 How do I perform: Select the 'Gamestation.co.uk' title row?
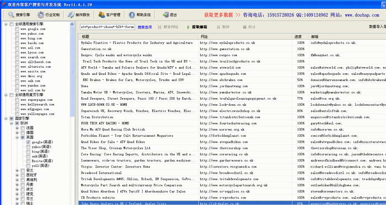(x=96, y=49)
